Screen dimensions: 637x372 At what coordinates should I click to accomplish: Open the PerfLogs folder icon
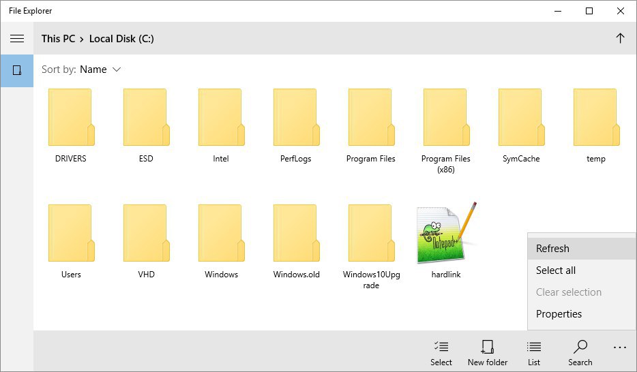(297, 117)
